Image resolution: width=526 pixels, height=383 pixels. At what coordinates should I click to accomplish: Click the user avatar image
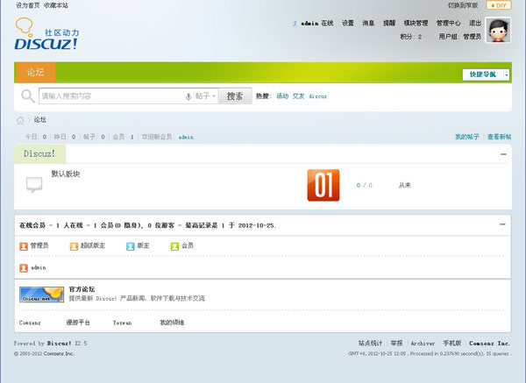[498, 31]
